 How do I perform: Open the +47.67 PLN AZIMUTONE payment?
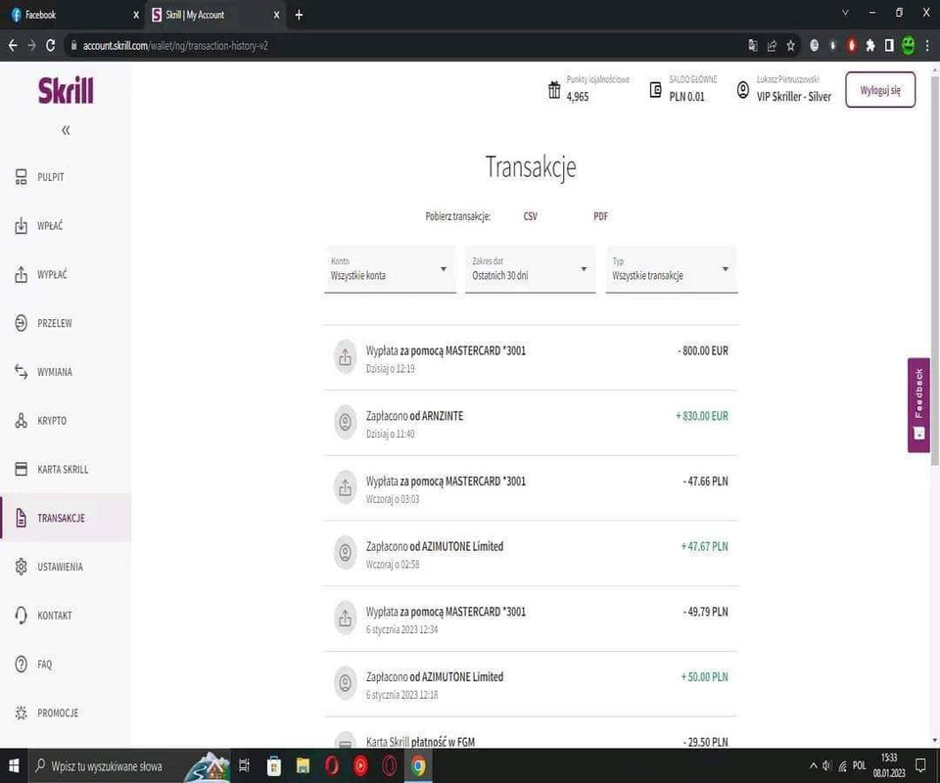coord(531,554)
